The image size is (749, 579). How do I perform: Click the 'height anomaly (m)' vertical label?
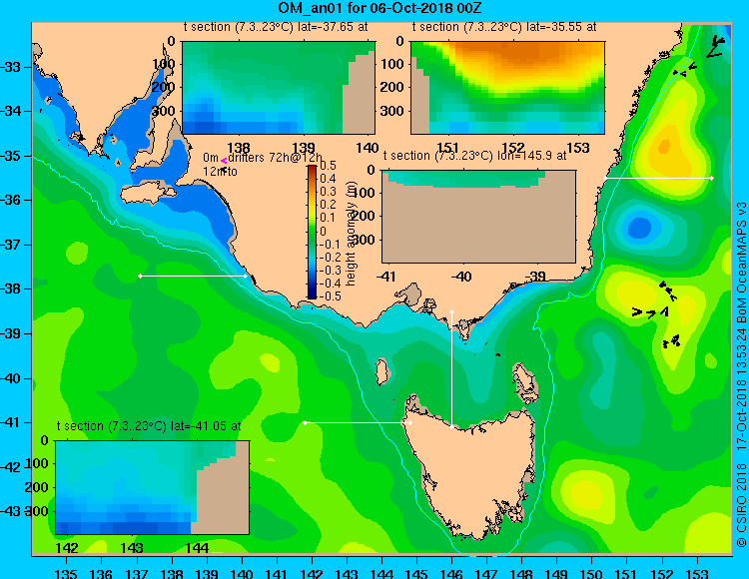pos(353,234)
